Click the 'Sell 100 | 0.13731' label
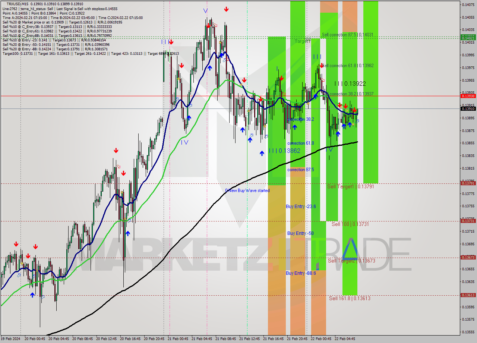477x343 pixels. tap(350, 224)
